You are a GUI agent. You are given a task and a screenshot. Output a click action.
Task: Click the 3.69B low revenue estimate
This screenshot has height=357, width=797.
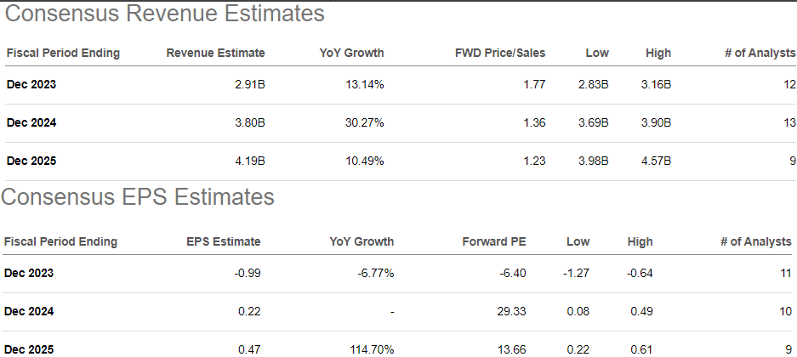(593, 122)
